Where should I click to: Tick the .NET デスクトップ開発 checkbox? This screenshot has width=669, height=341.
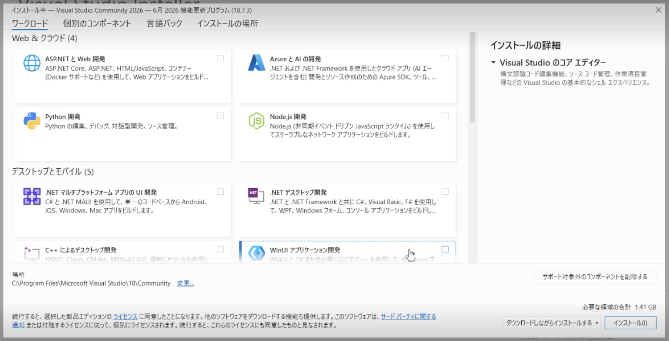tap(445, 192)
